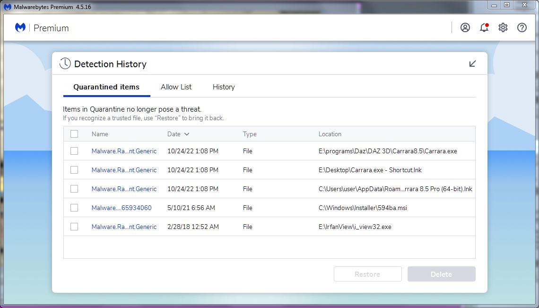Image resolution: width=539 pixels, height=308 pixels.
Task: Collapse Detection History with the arrow icon
Action: [x=473, y=64]
